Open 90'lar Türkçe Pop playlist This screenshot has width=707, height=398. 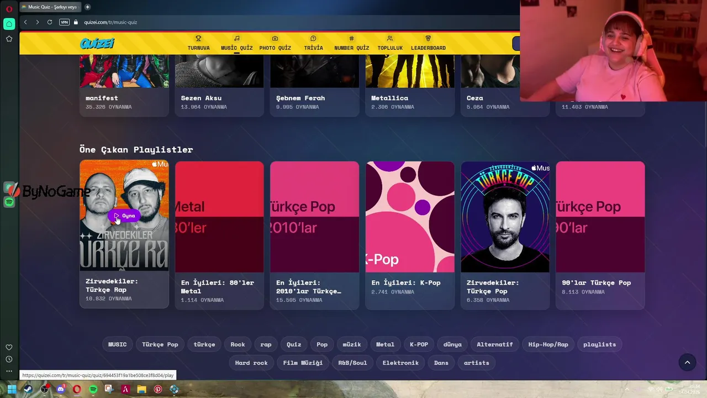(600, 235)
